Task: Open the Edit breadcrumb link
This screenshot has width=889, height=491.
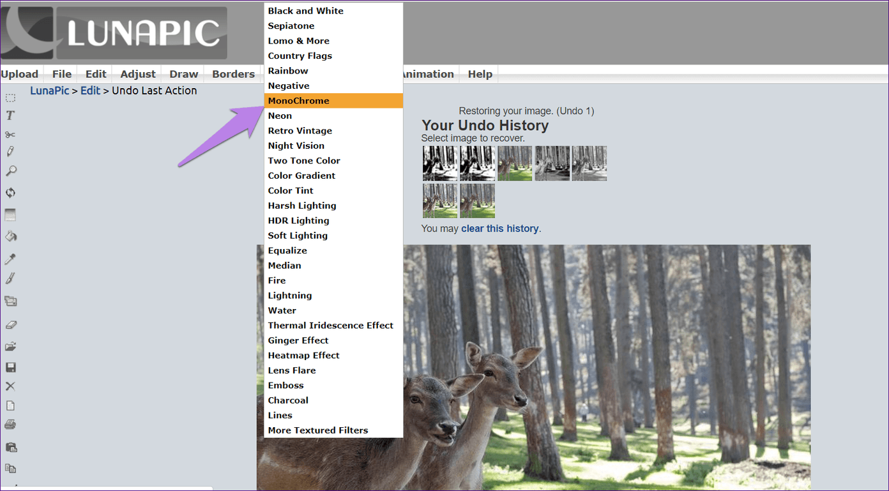Action: pos(90,91)
